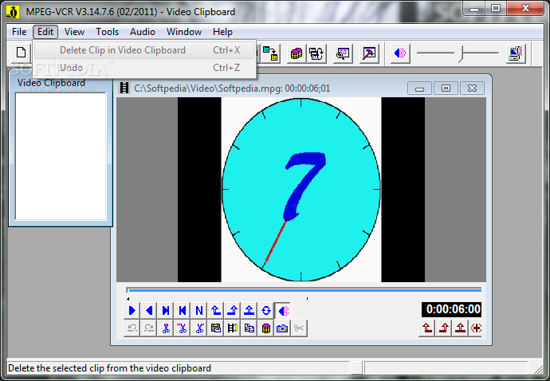Choose Delete Clip in Video Clipboard
550x381 pixels.
point(144,50)
